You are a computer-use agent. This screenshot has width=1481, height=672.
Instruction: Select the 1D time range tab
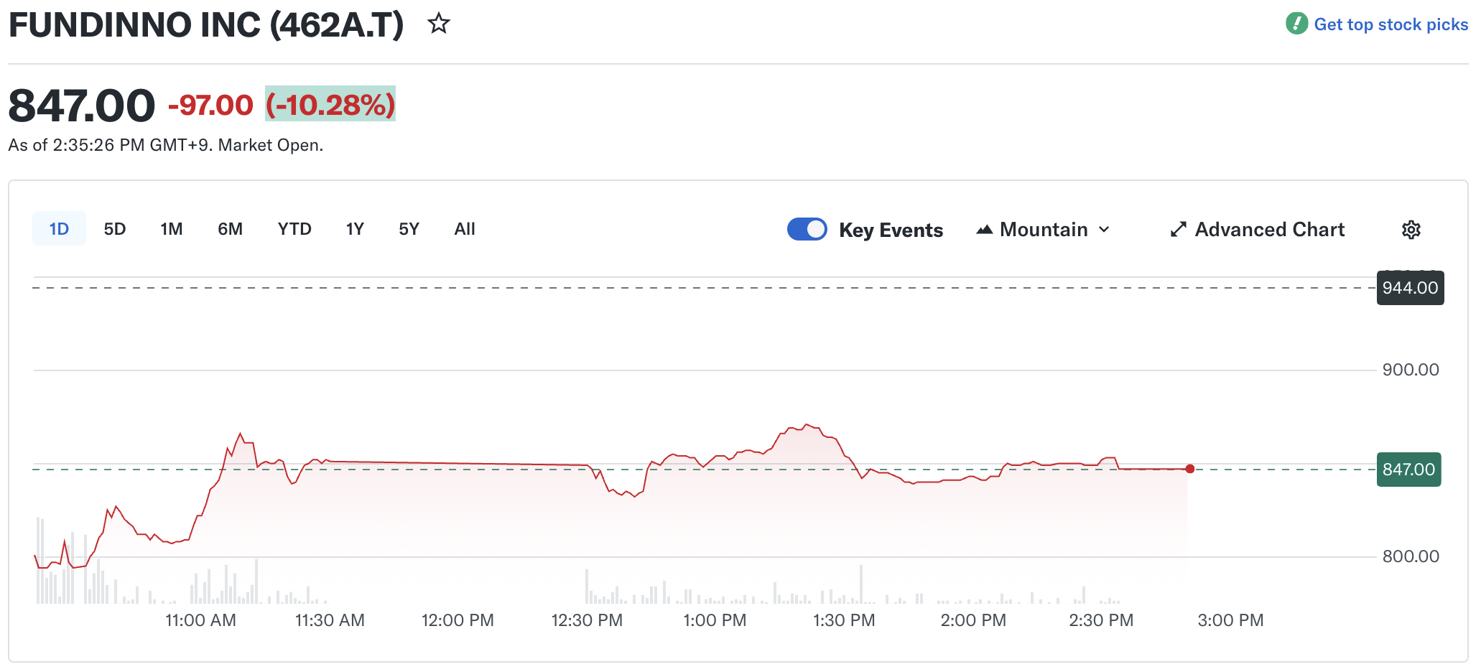59,229
